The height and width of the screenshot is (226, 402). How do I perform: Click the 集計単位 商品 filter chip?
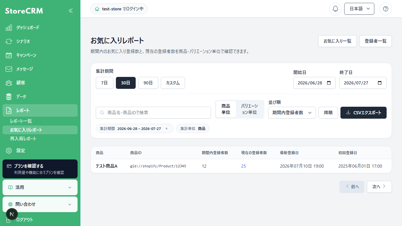[193, 129]
